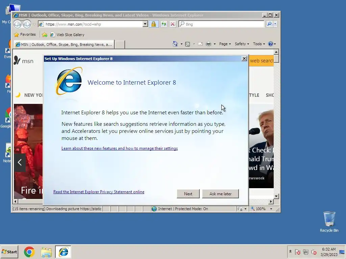Viewport: 346px width, 259px height.
Task: Click the status bar globe zone icon
Action: point(154,209)
